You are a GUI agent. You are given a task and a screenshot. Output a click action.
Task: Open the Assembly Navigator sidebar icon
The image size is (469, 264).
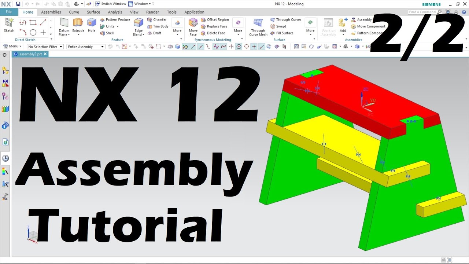pyautogui.click(x=5, y=70)
